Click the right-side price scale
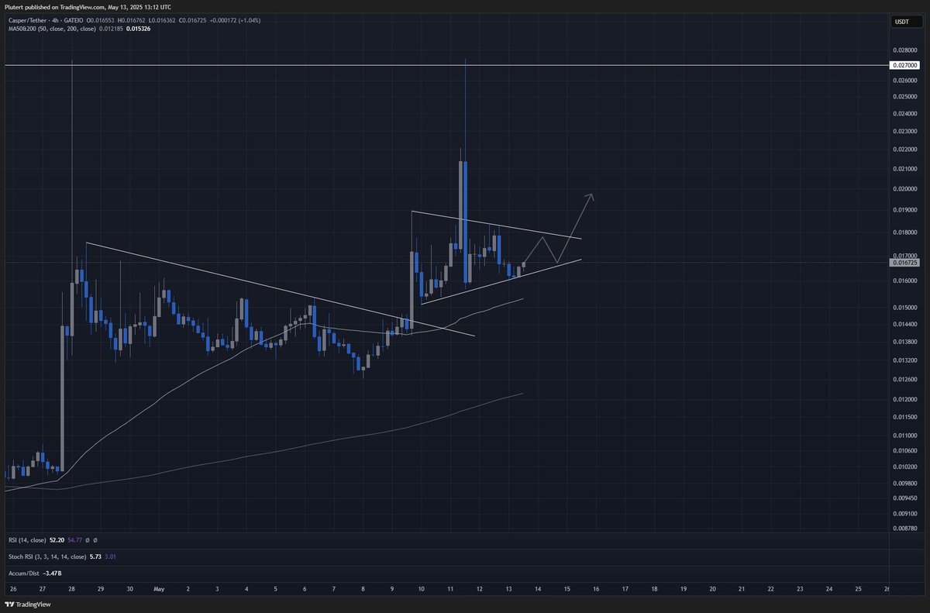The height and width of the screenshot is (613, 930). pos(907,310)
